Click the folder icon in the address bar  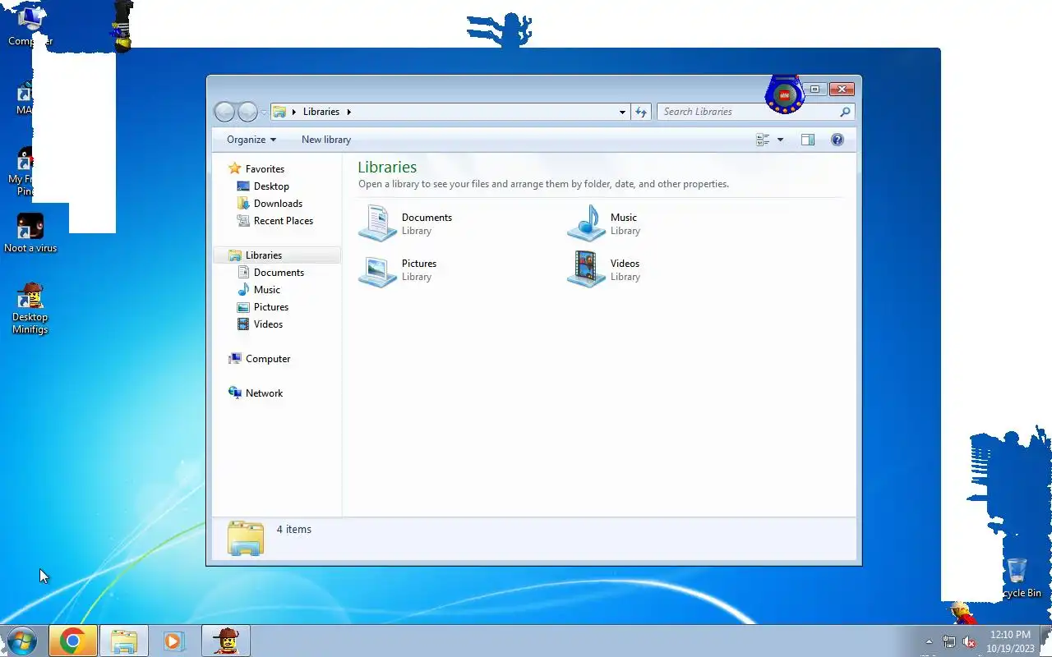pos(279,112)
